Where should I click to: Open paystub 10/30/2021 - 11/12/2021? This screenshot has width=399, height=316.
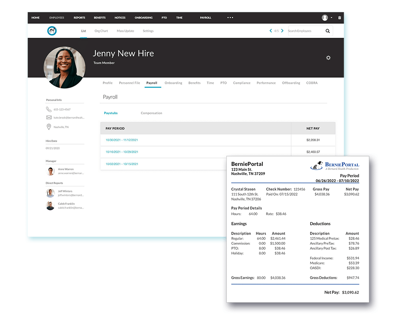pyautogui.click(x=122, y=140)
